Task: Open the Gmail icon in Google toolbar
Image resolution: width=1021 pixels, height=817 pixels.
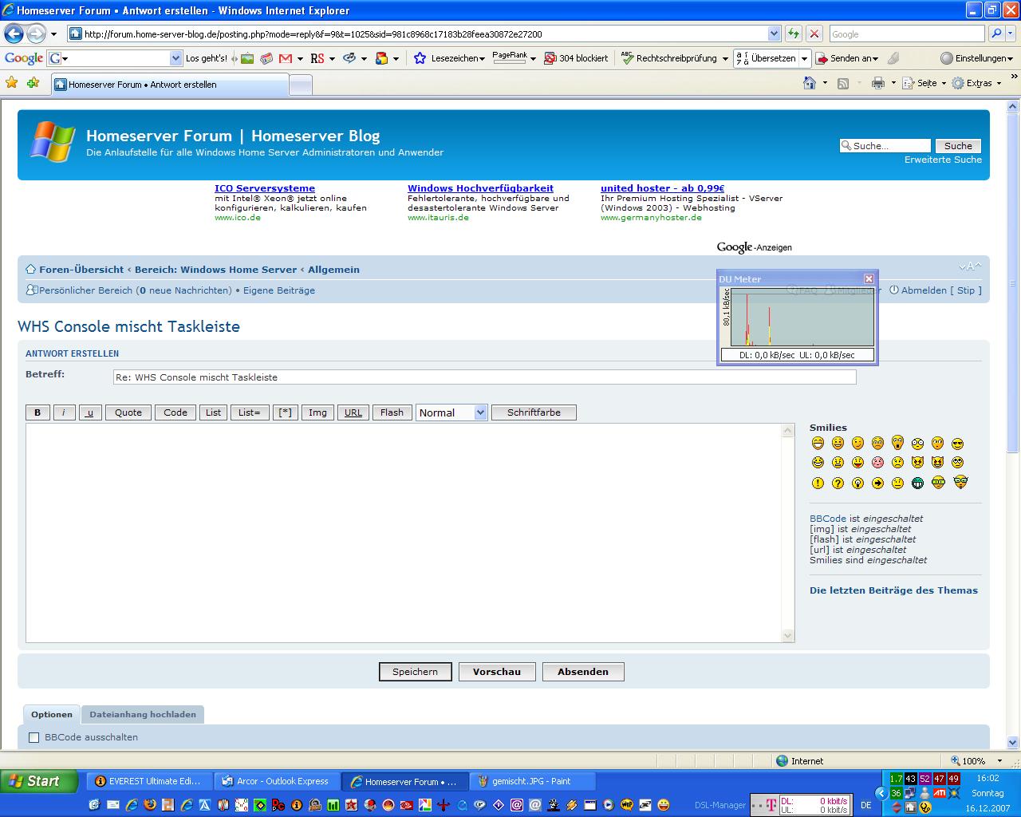Action: click(x=285, y=58)
